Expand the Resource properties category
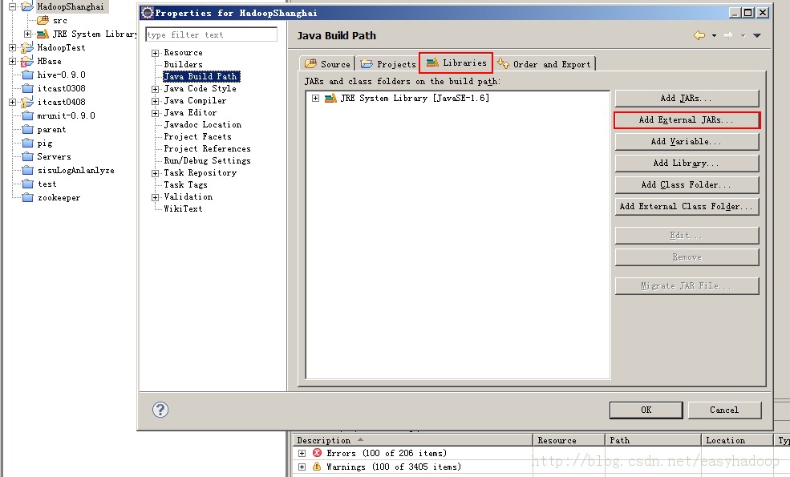The width and height of the screenshot is (790, 477). click(x=155, y=53)
